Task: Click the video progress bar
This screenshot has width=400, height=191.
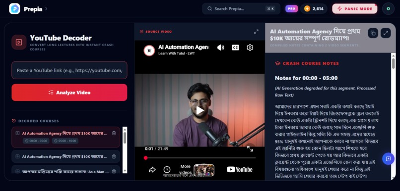Action: pos(200,158)
